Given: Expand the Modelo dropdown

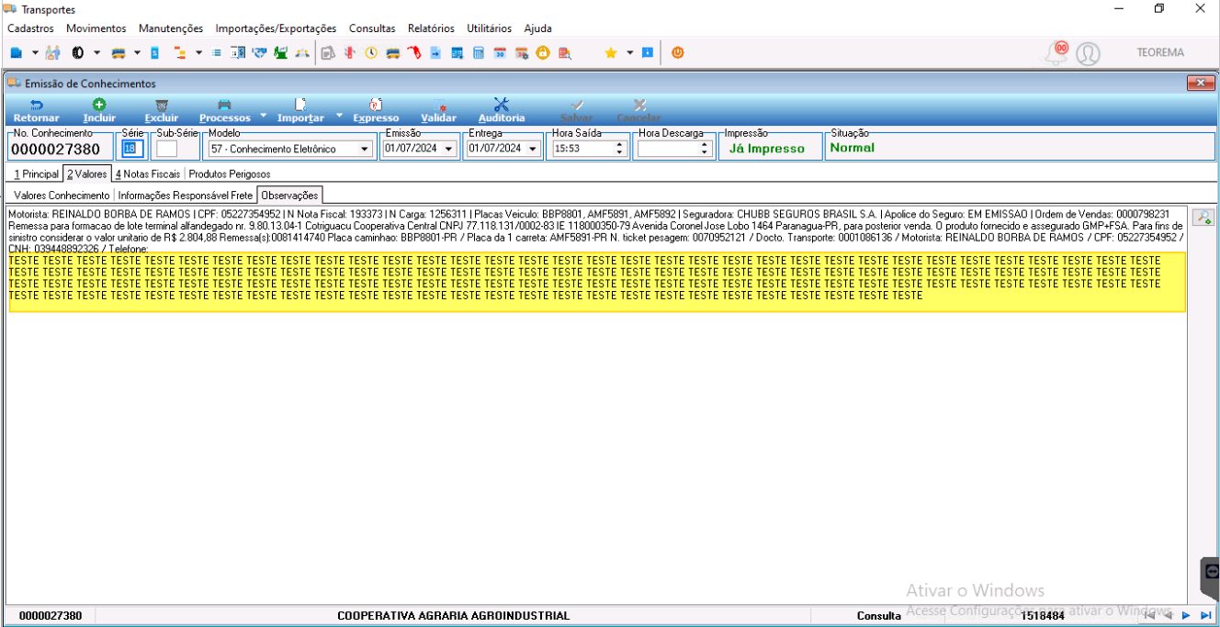Looking at the screenshot, I should pos(365,149).
